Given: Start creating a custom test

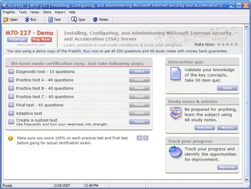Looking at the screenshot, I should pyautogui.click(x=140, y=122).
